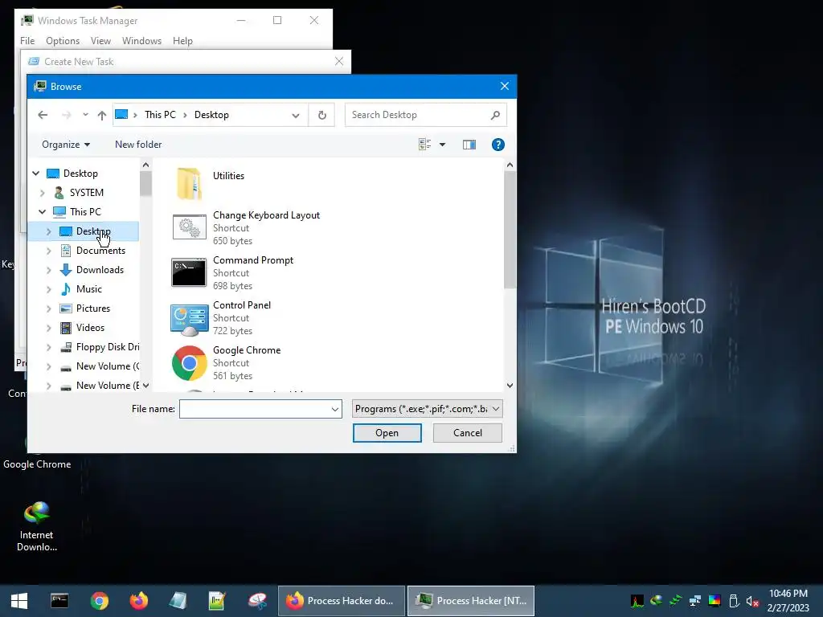Open the Windows Start menu
The height and width of the screenshot is (617, 823).
click(x=19, y=601)
